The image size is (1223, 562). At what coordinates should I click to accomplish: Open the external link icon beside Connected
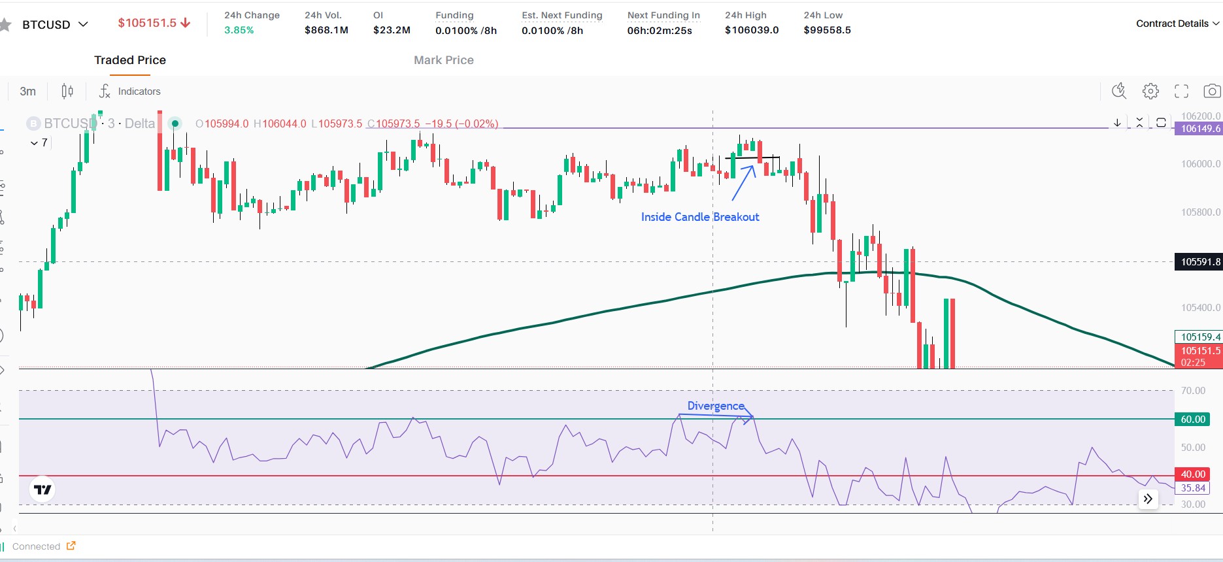coord(71,546)
